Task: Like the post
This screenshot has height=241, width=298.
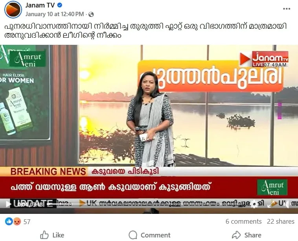Action: (x=52, y=235)
